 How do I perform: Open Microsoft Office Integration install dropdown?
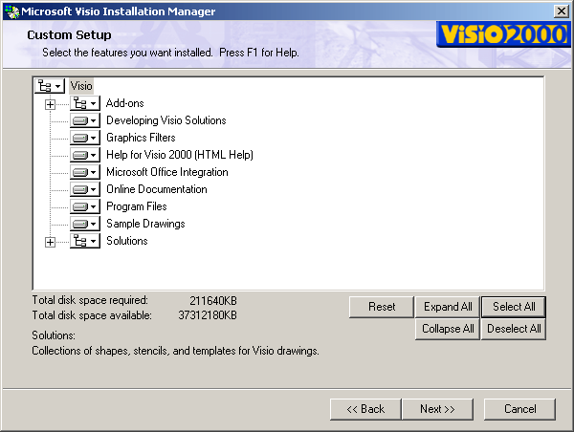[85, 172]
